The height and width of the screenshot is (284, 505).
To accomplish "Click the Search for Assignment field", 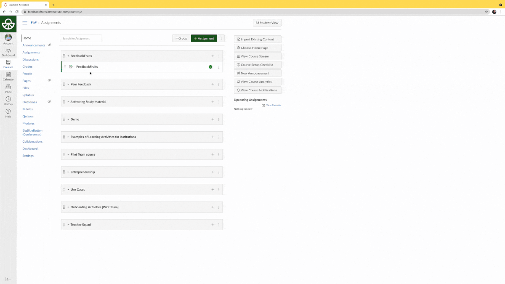I will [81, 38].
